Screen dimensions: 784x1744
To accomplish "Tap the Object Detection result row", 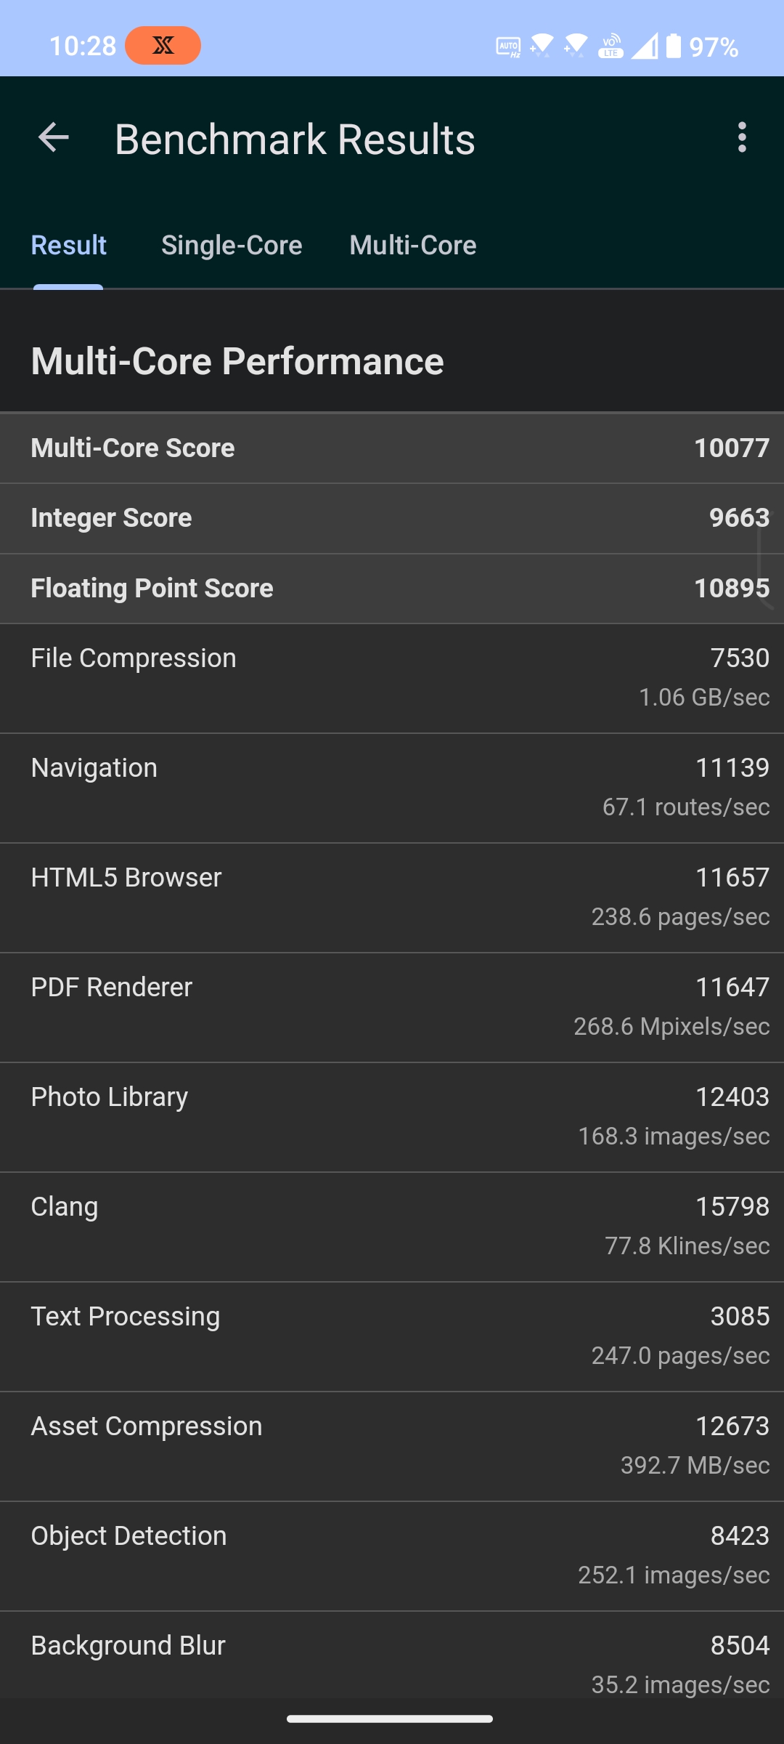I will pos(392,1556).
